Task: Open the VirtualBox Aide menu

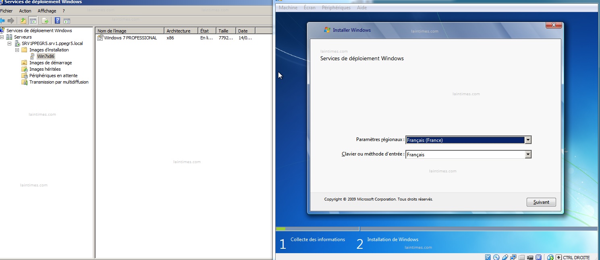Action: click(x=362, y=8)
